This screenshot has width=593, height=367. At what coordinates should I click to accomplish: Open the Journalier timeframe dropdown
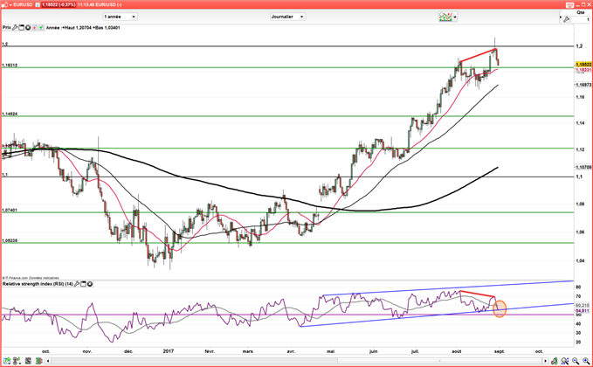(288, 17)
